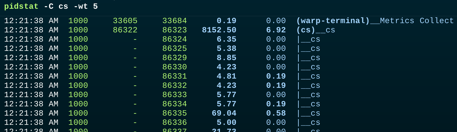The width and height of the screenshot is (457, 132).
Task: Select thread ID 86329
Action: [174, 58]
